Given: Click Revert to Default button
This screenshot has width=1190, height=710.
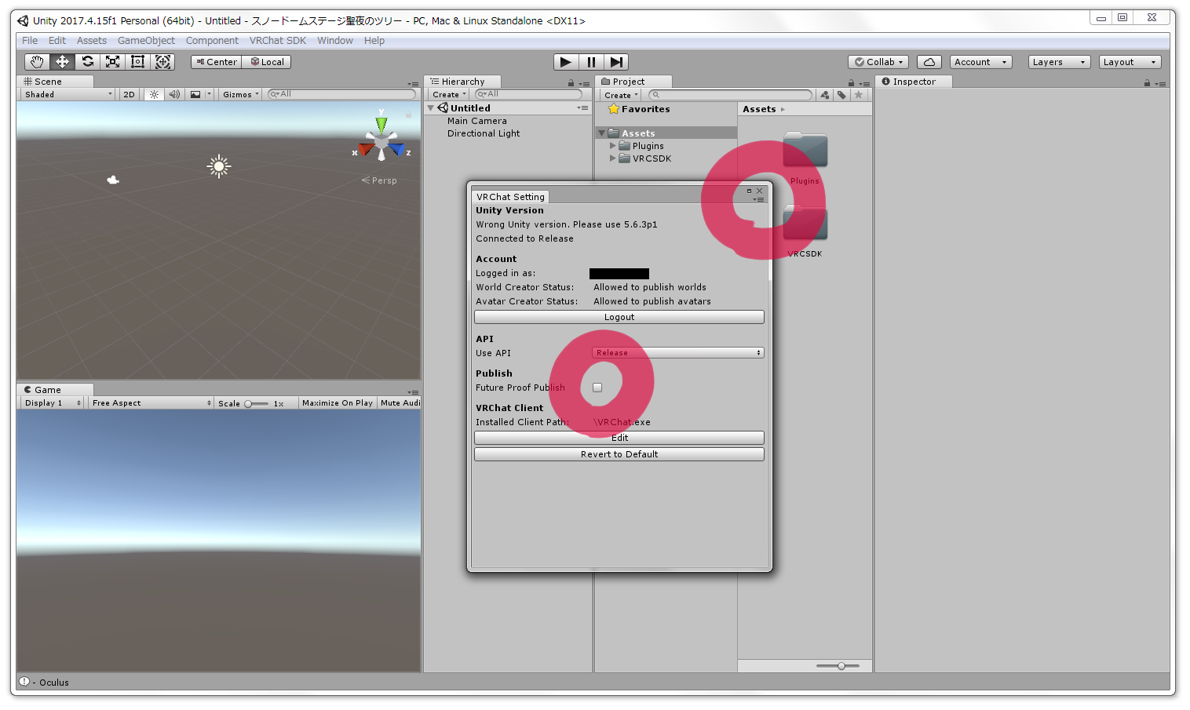Looking at the screenshot, I should 619,454.
